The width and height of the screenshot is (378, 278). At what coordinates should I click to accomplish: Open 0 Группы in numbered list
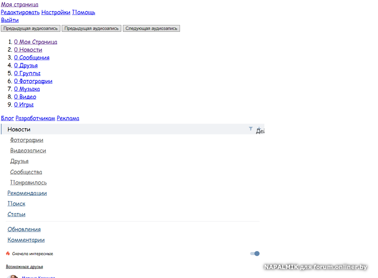coord(27,73)
